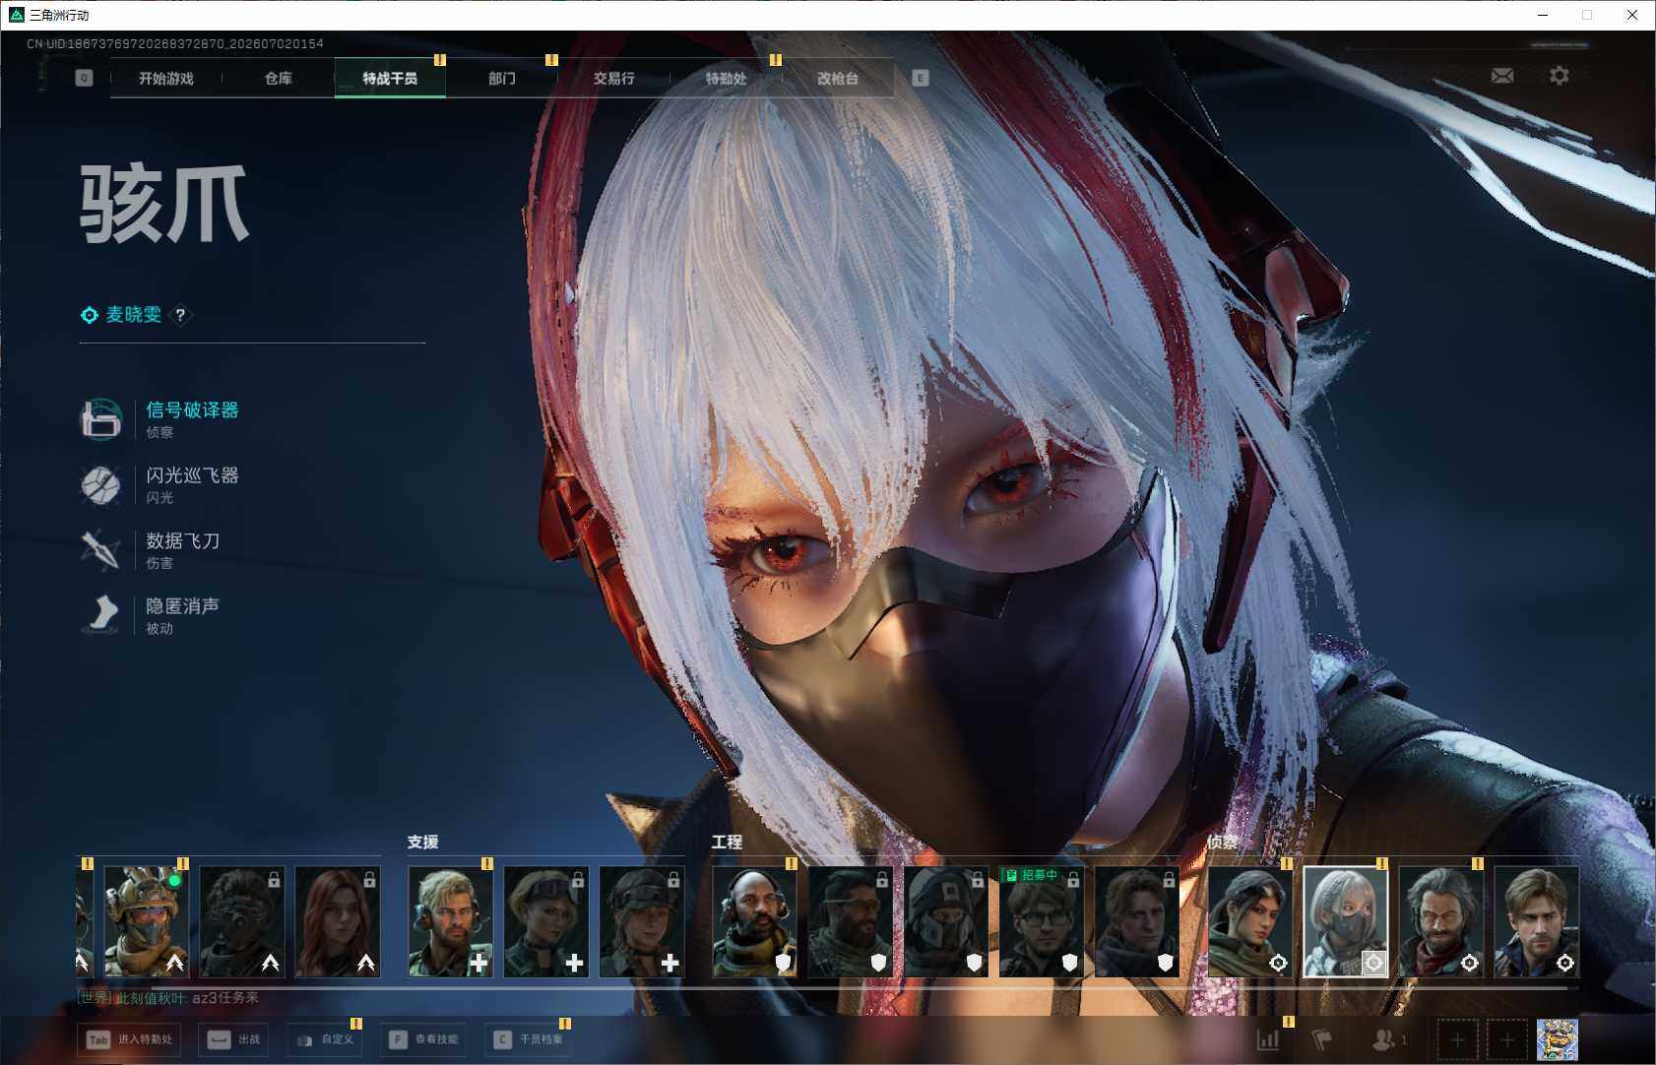Click the 招募中 recruiting badge

(1031, 875)
